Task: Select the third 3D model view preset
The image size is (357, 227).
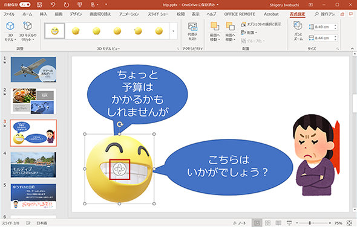Action: pyautogui.click(x=97, y=31)
